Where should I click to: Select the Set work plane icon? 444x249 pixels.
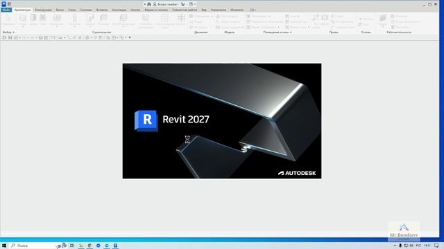point(382,19)
